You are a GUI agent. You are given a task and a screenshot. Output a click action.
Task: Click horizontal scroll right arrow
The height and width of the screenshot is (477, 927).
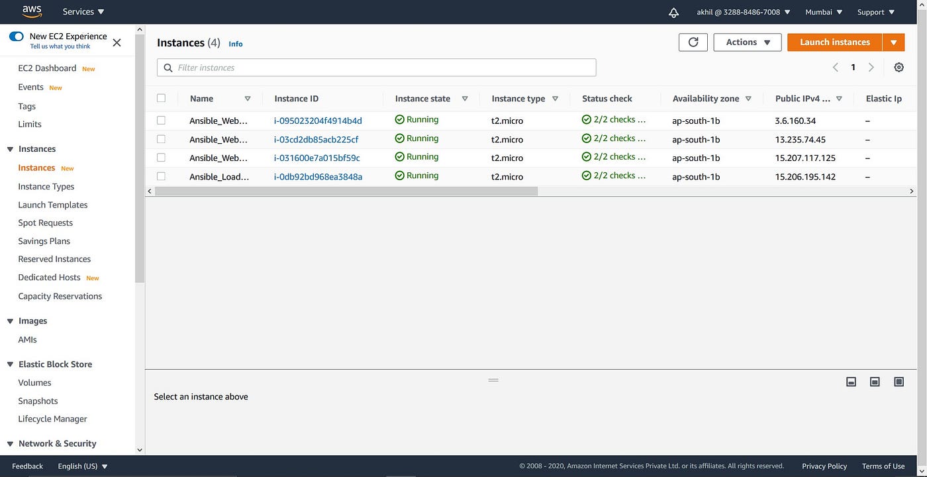tap(912, 191)
